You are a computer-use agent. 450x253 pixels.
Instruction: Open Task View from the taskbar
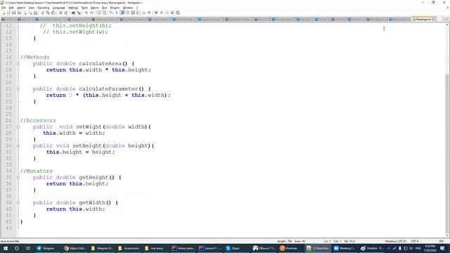pyautogui.click(x=28, y=248)
